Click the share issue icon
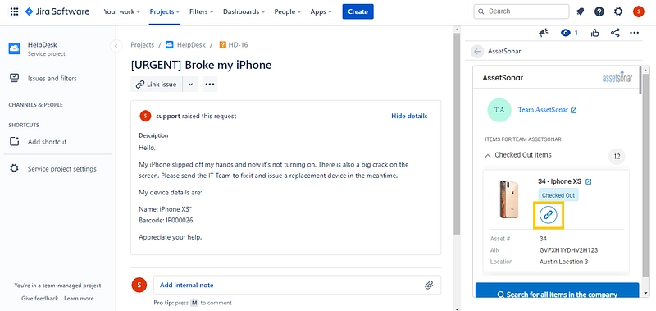Image resolution: width=656 pixels, height=311 pixels. [615, 33]
